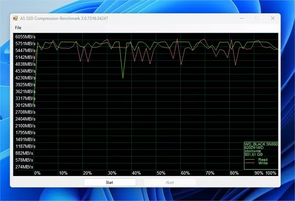Click the 100% marker on horizontal axis
This screenshot has width=295, height=201.
pyautogui.click(x=271, y=173)
